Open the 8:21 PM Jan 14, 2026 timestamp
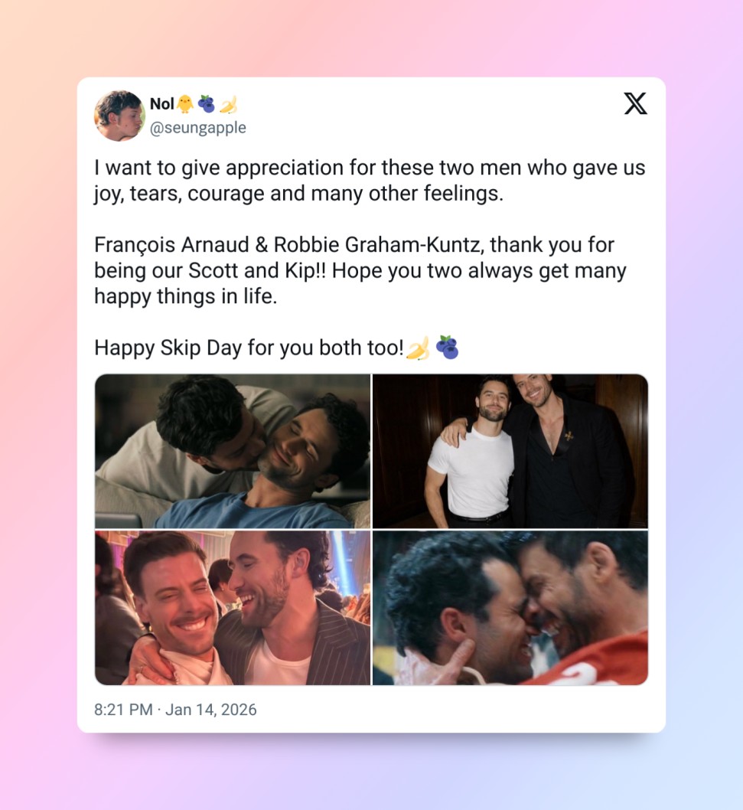 [x=175, y=709]
